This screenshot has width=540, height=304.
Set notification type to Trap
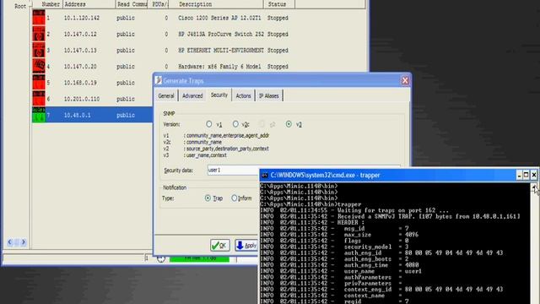(x=208, y=198)
